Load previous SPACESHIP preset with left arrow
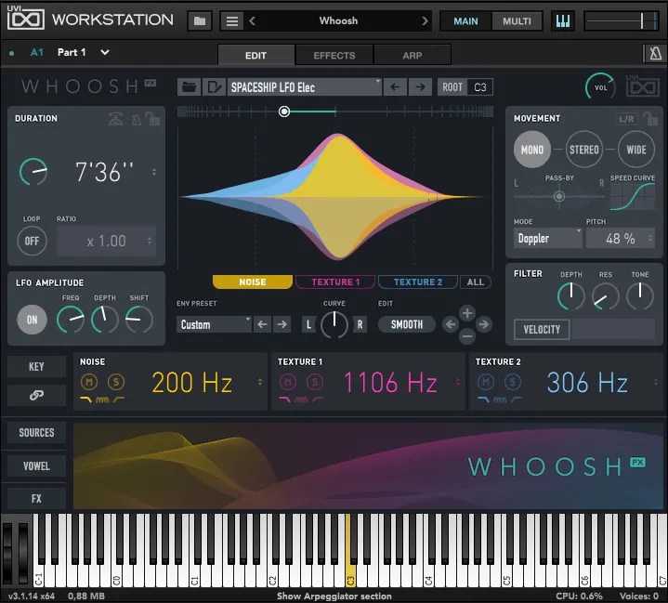The width and height of the screenshot is (668, 603). 395,87
